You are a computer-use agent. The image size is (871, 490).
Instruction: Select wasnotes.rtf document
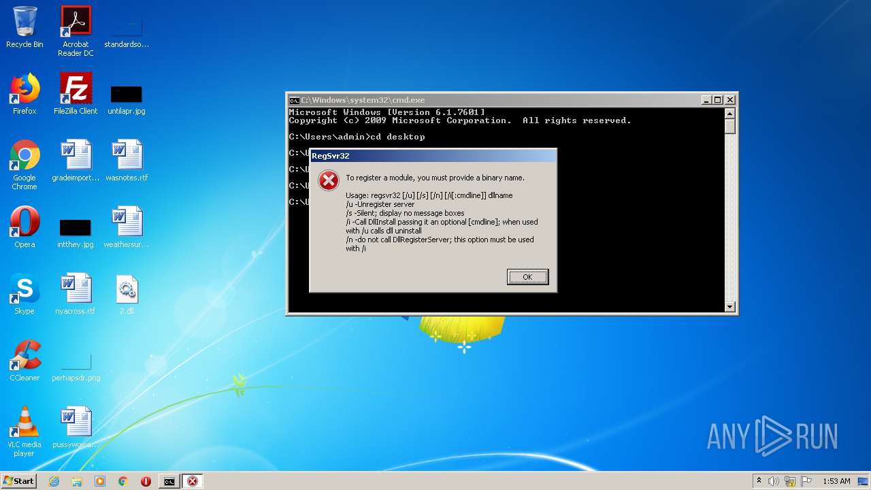[x=127, y=161]
